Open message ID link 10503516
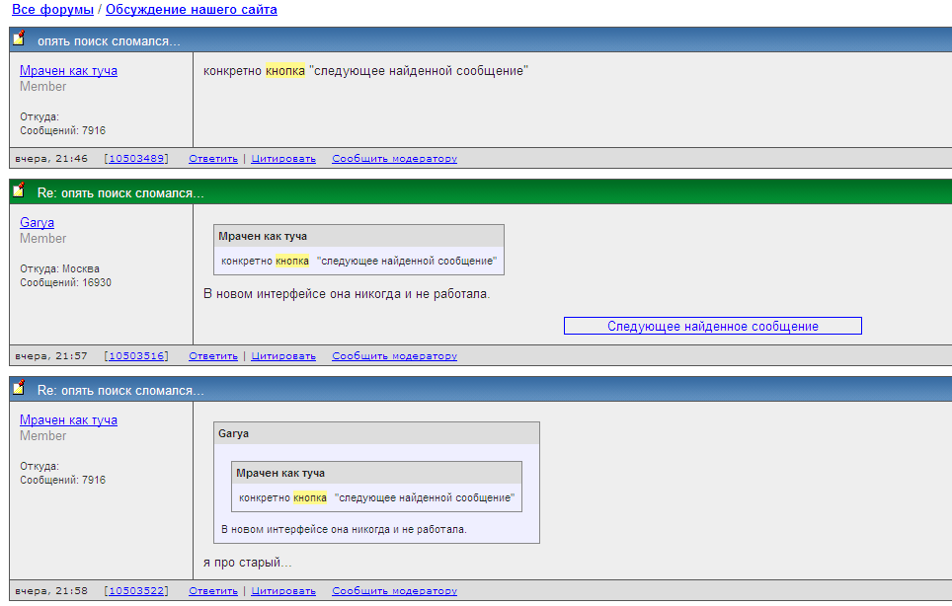The height and width of the screenshot is (606, 952). click(x=136, y=356)
